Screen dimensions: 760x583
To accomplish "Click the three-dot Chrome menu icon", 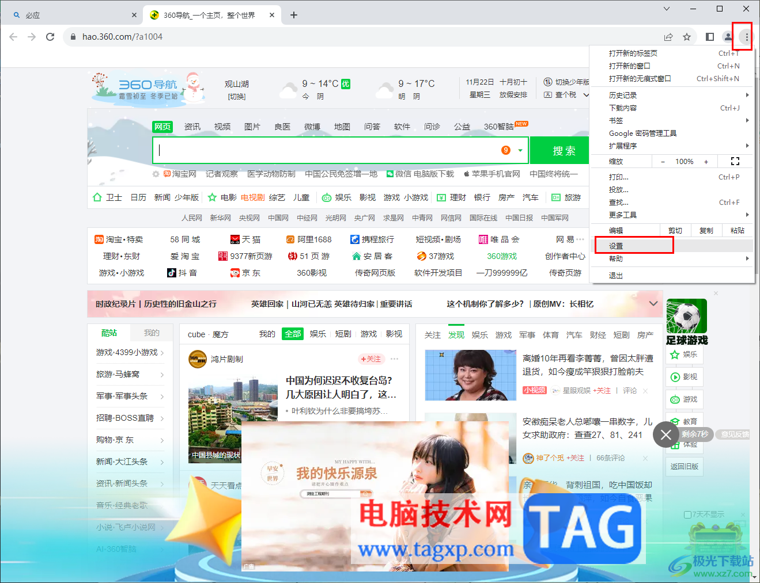I will point(747,37).
